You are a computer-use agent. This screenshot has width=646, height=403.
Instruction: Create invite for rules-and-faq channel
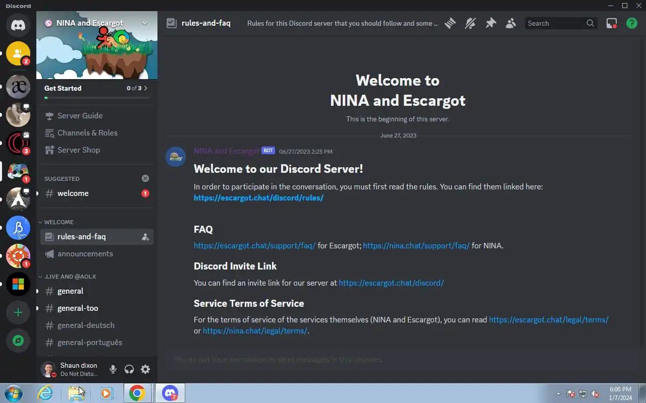coord(145,237)
